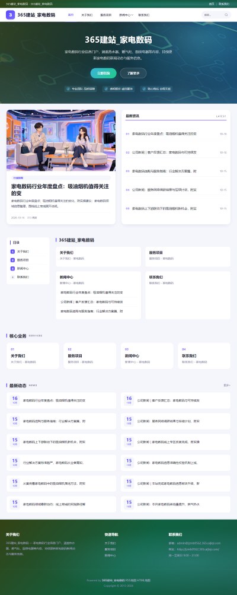
Task: Click 关于我们 under footer 快速导航
Action: click(110, 543)
